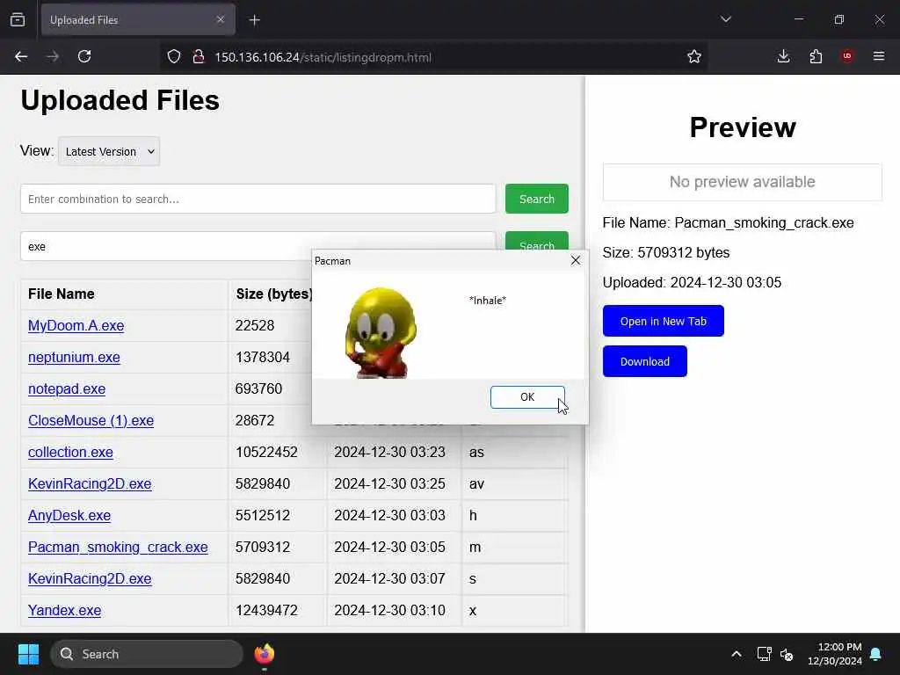900x675 pixels.
Task: Open notepad.exe file link
Action: point(67,388)
